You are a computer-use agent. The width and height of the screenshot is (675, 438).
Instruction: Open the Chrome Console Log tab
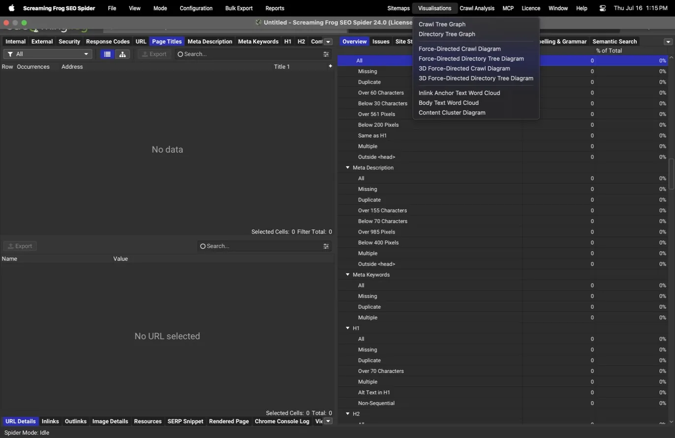[x=282, y=421]
